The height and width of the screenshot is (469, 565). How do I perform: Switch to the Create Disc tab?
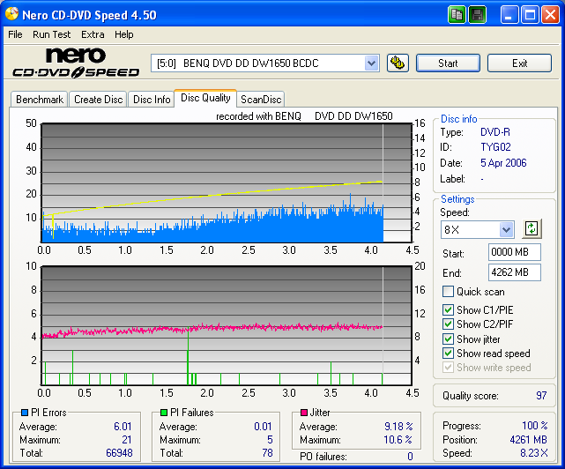pyautogui.click(x=99, y=99)
